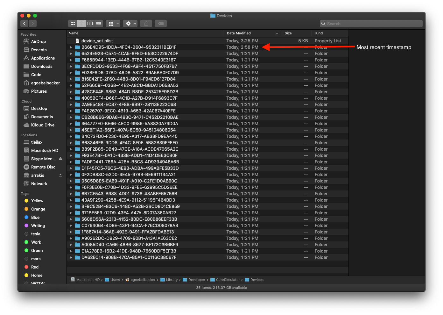Select list view toggle in toolbar
The image size is (443, 315).
pyautogui.click(x=81, y=24)
